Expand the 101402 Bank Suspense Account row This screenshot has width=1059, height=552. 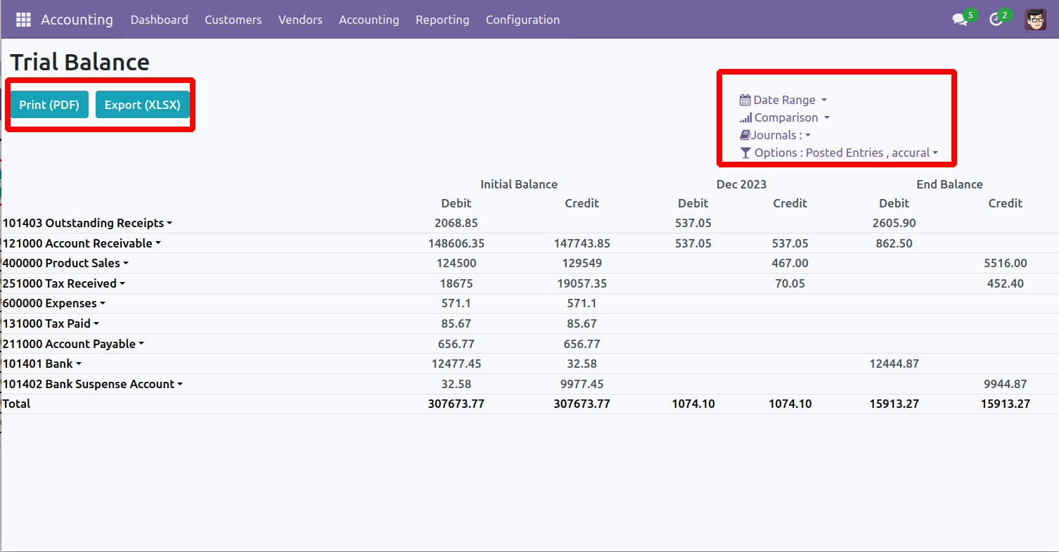(x=93, y=384)
